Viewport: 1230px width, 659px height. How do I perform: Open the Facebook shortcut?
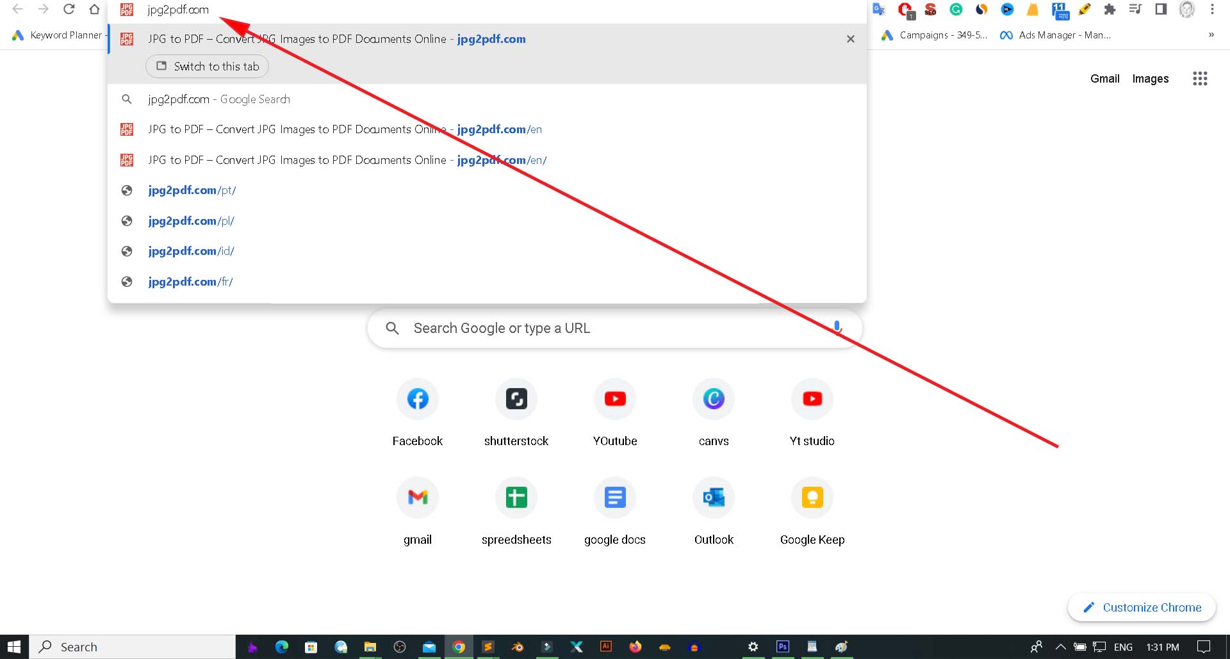point(418,412)
